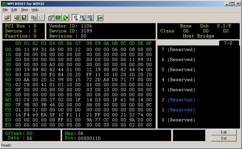Select value C8 in row 70 column 01

click(x=27, y=85)
